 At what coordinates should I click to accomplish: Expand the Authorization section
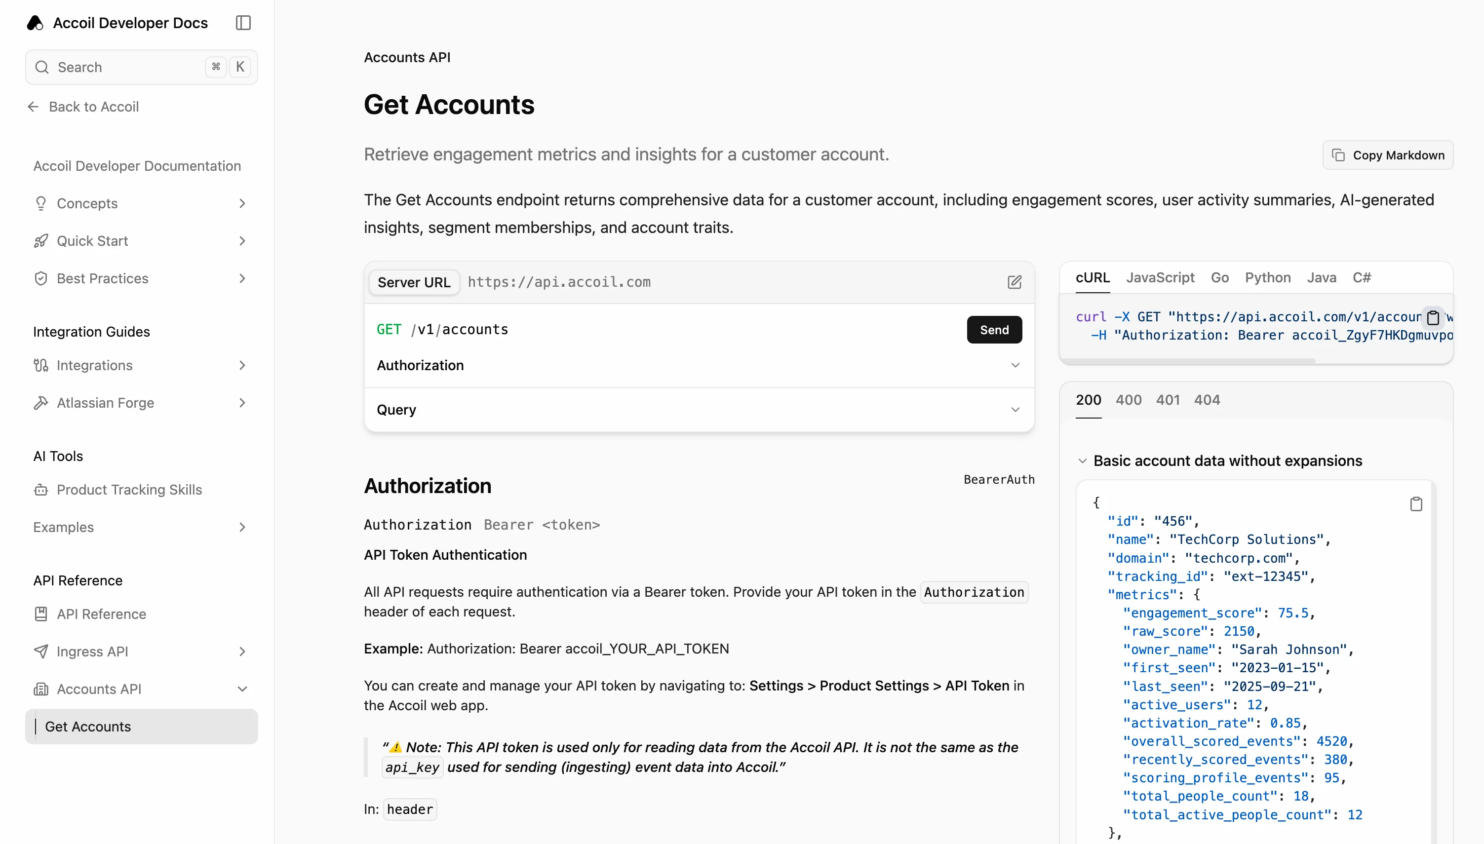pos(1015,365)
